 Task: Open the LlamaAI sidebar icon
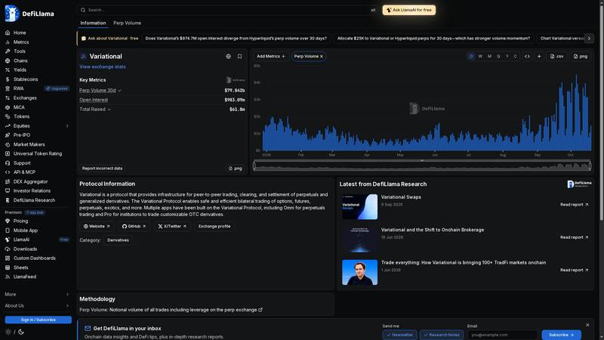[8, 240]
